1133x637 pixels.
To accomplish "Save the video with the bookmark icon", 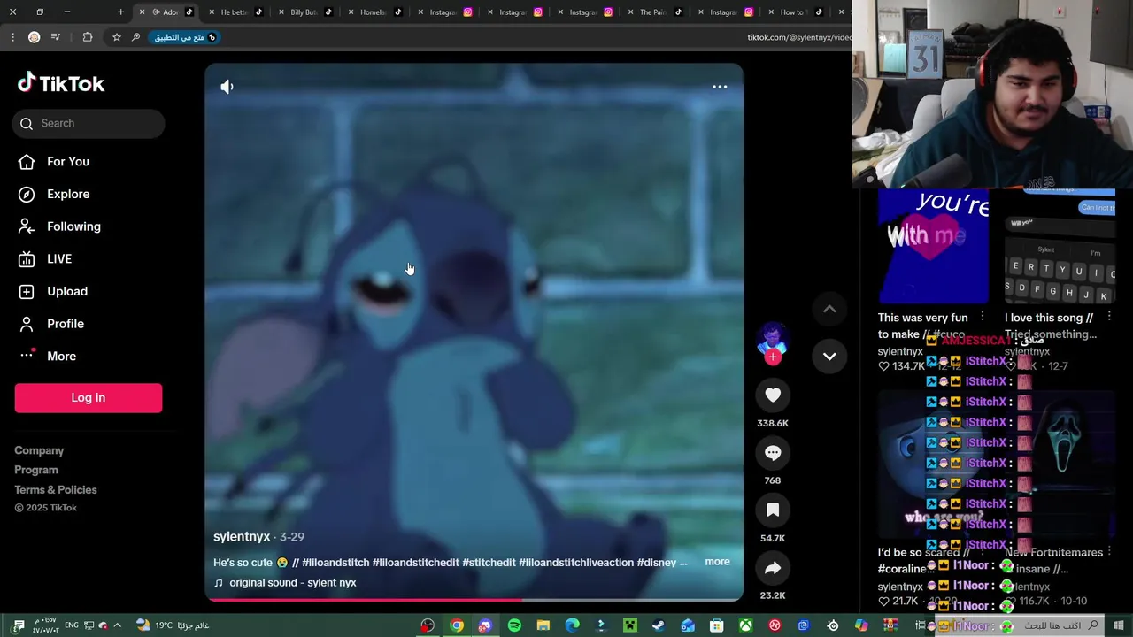I will (773, 510).
